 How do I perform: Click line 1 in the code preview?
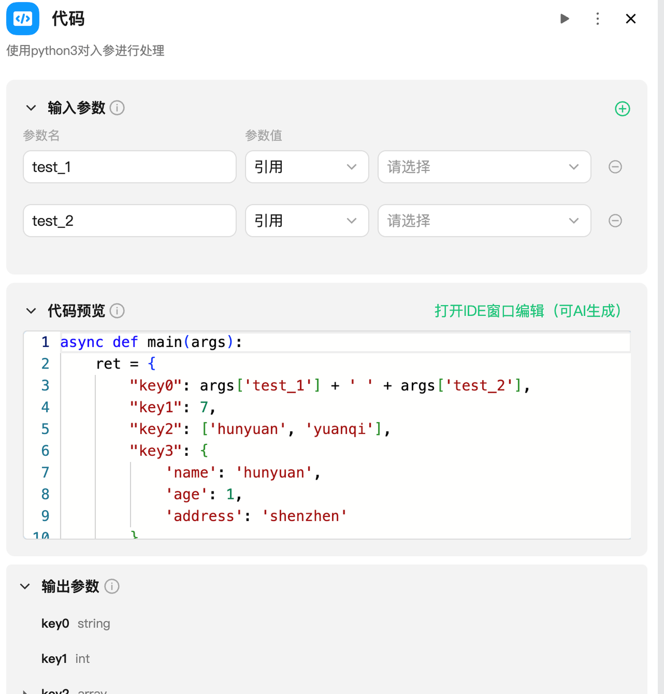point(332,342)
